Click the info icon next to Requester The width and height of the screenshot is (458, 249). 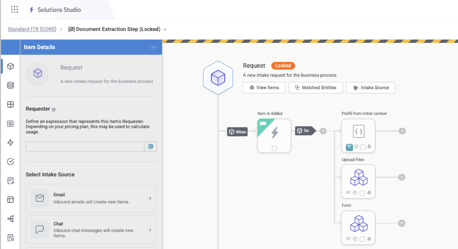point(54,109)
